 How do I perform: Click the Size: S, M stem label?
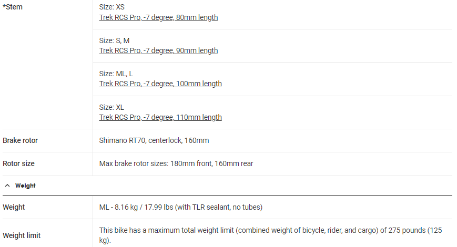click(114, 40)
